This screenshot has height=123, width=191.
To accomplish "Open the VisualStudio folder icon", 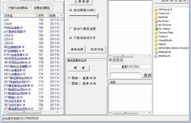I will click(x=156, y=40).
